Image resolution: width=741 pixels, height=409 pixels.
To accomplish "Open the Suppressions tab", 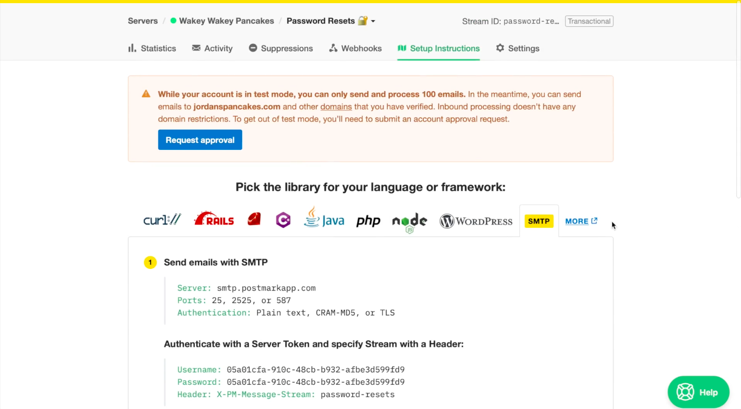I will coord(281,48).
